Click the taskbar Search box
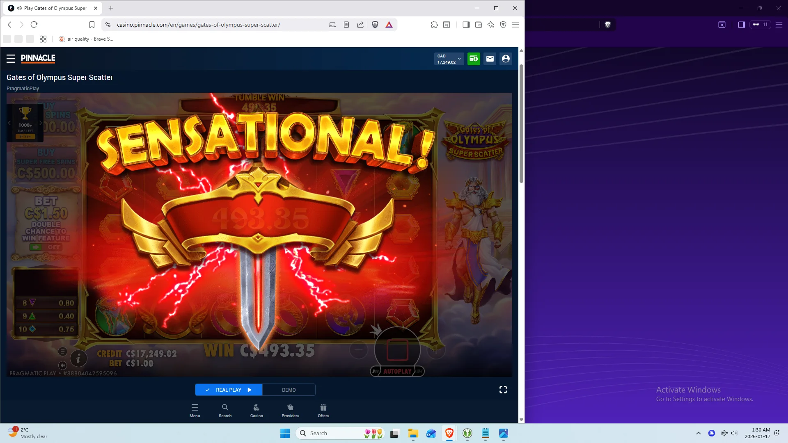The width and height of the screenshot is (788, 443). click(340, 433)
